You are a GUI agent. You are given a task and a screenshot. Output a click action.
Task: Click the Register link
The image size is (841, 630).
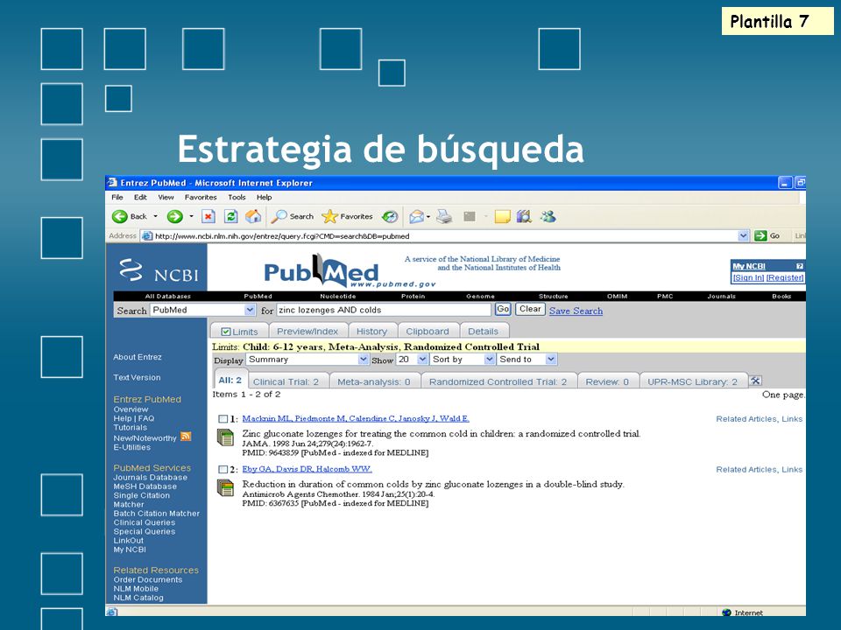[785, 277]
